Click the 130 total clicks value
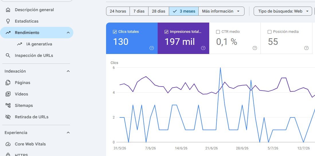This screenshot has width=315, height=156. pos(121,42)
